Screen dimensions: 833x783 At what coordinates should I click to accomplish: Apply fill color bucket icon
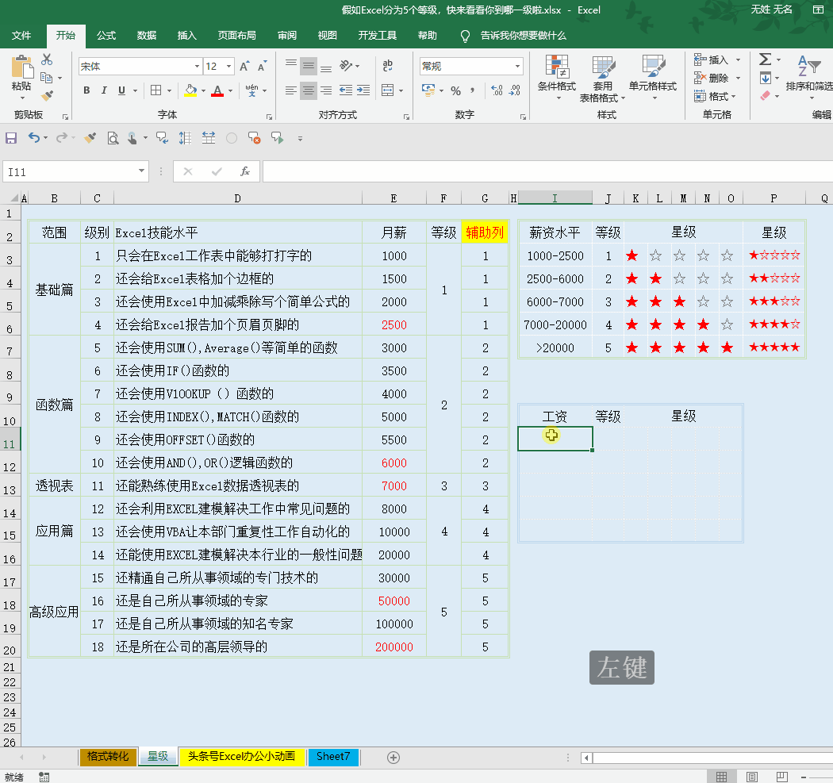(190, 90)
